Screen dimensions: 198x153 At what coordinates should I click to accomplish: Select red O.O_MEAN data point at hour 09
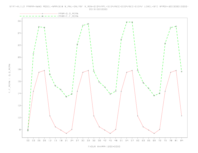[44, 70]
